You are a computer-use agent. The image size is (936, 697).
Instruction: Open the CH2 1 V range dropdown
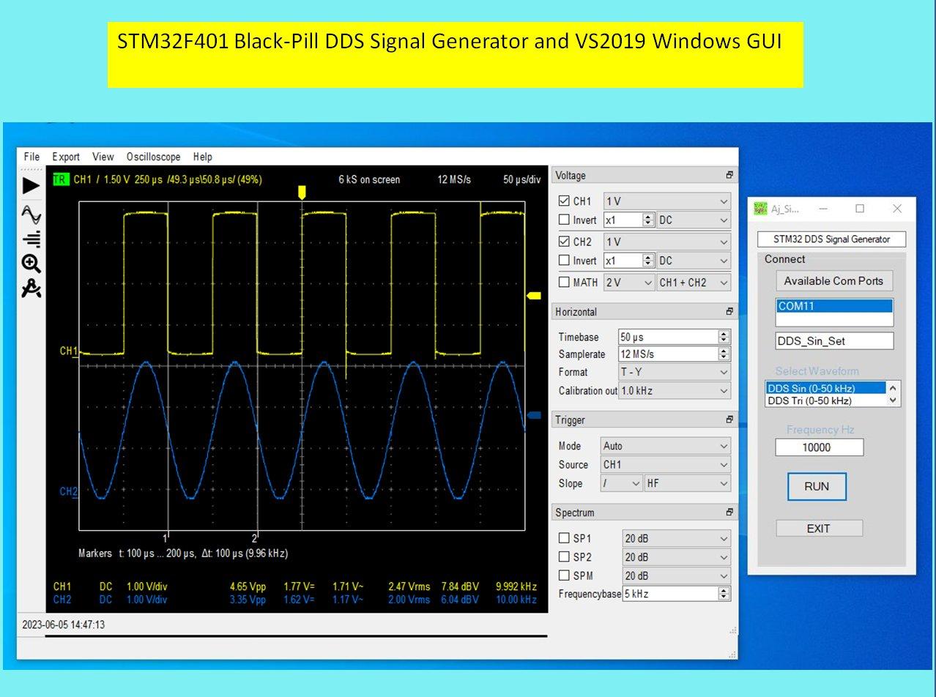point(667,242)
